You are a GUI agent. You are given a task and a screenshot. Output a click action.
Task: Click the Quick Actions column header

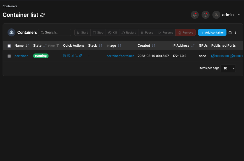tap(74, 46)
